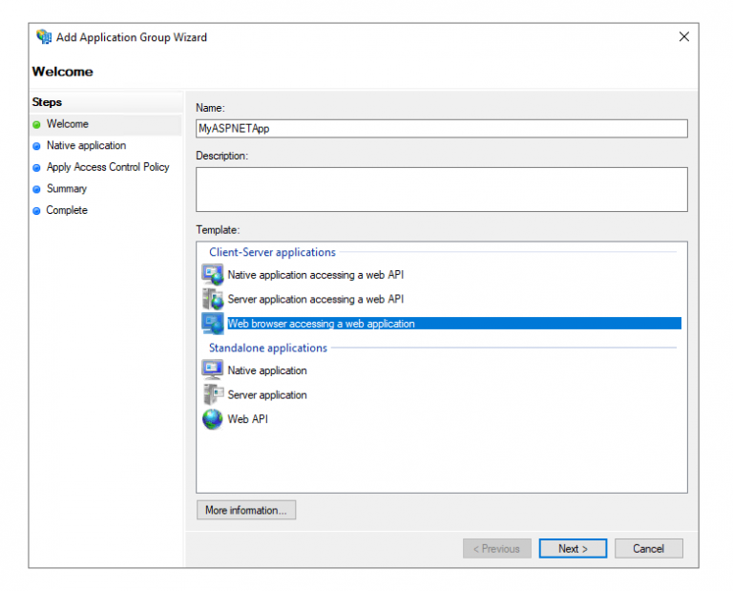Click in the Name field containing MyASPNETApp
The width and height of the screenshot is (733, 591).
[441, 128]
